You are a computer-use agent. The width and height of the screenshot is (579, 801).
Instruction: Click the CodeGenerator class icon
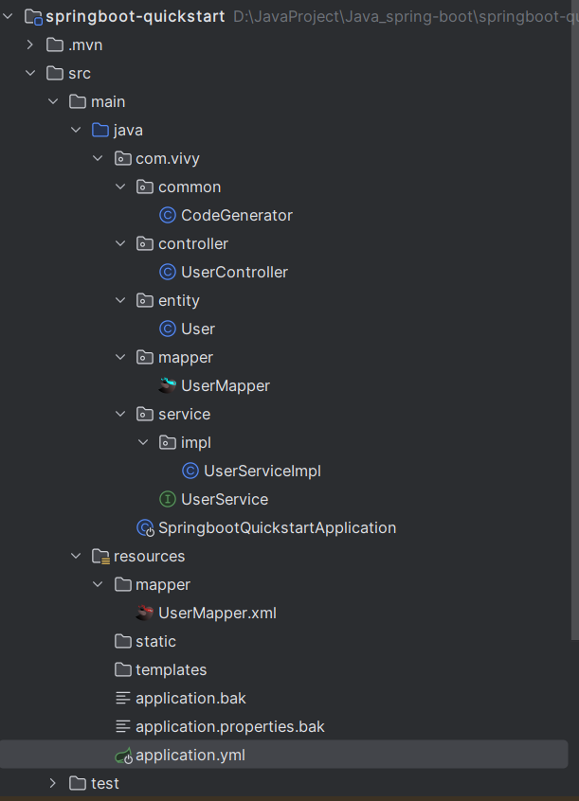click(x=168, y=215)
